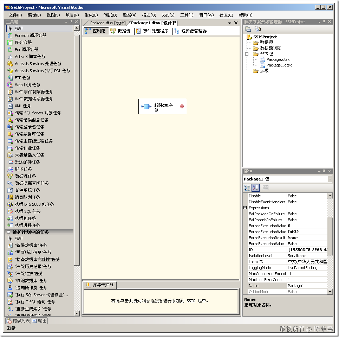Open the Package1 包 object dropdown

[330, 179]
